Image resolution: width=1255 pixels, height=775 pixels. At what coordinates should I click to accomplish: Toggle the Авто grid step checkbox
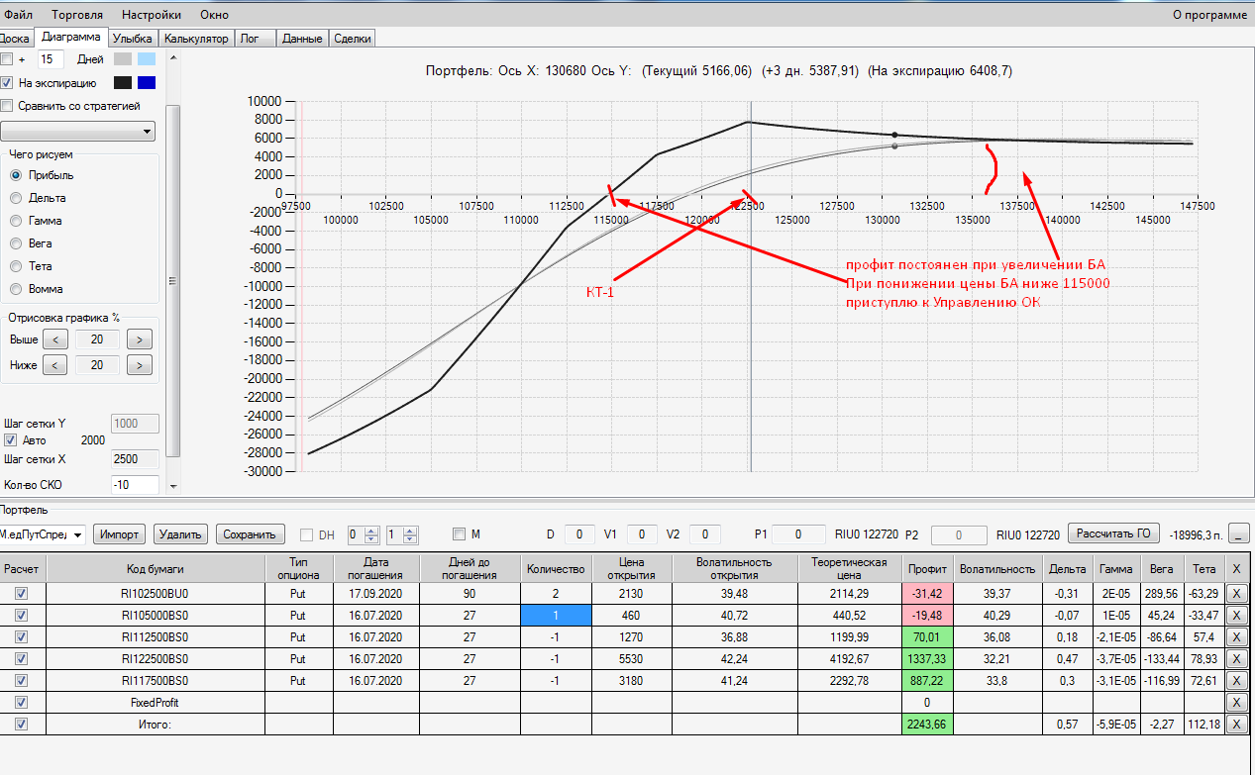pos(11,440)
